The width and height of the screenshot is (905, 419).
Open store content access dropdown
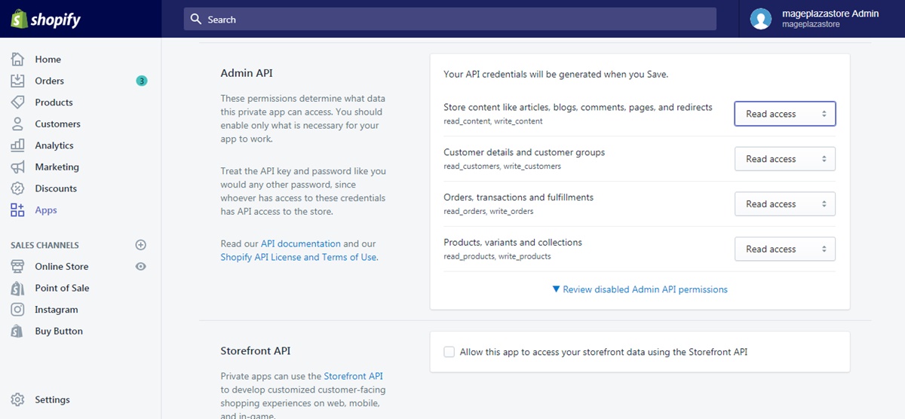[x=785, y=114]
